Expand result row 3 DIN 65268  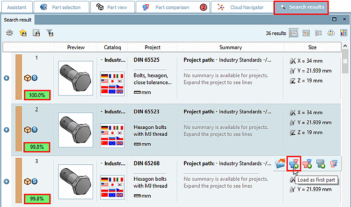point(7,182)
